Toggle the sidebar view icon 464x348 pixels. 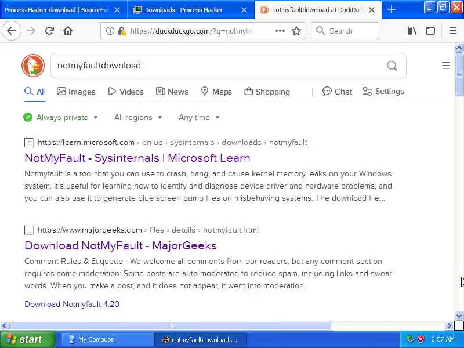(x=430, y=31)
